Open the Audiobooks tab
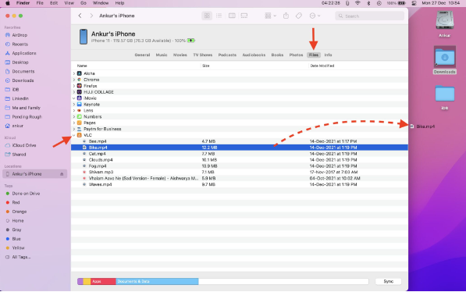466x292 pixels. 254,55
